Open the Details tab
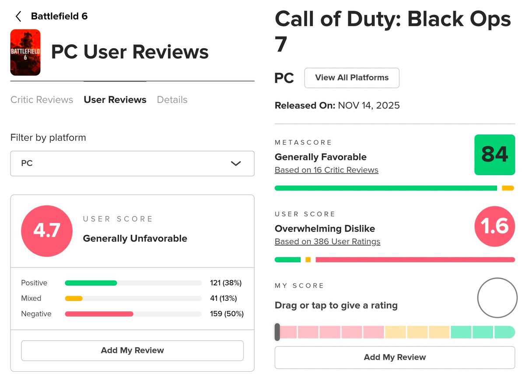Screen dimensions: 525x374 coord(172,100)
